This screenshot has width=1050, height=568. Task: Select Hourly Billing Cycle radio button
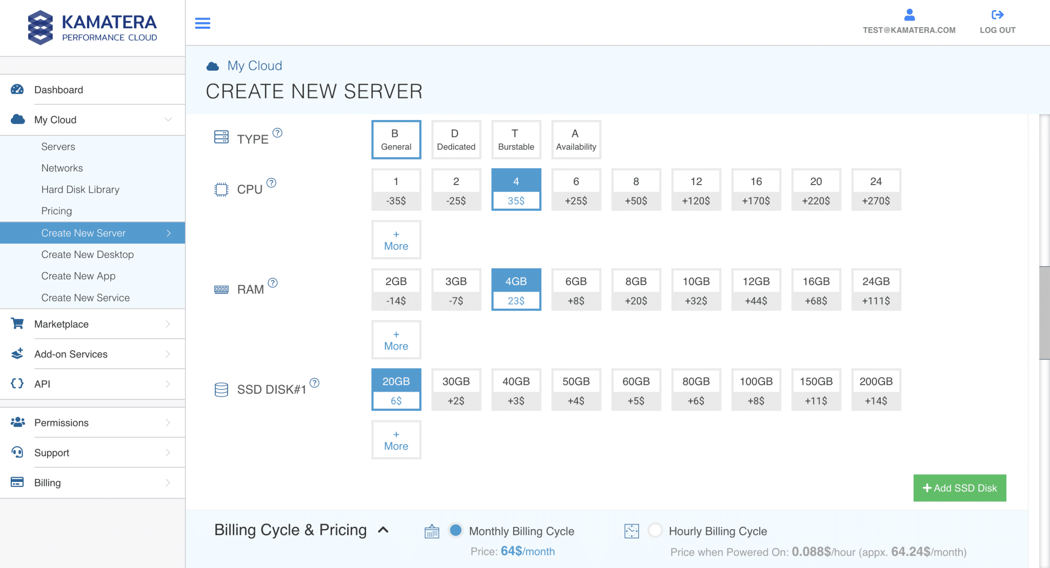click(655, 530)
